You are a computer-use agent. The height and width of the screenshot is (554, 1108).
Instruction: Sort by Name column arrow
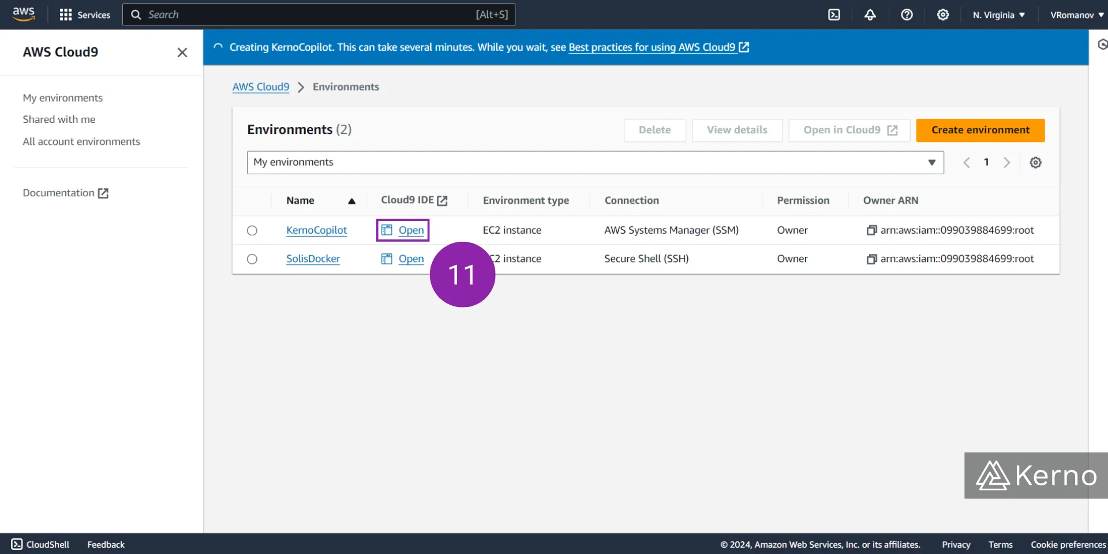(x=351, y=201)
